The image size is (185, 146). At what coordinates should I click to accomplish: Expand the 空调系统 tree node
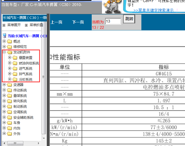[x=4, y=112]
